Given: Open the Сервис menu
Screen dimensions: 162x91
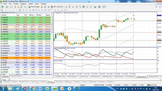Looking at the screenshot, I should [31, 4].
